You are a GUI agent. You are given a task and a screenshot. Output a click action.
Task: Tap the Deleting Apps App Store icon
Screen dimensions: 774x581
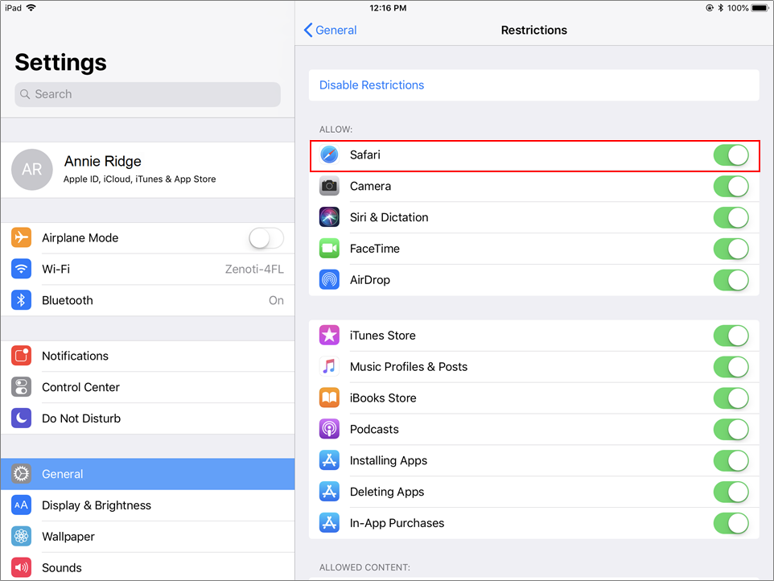tap(329, 492)
